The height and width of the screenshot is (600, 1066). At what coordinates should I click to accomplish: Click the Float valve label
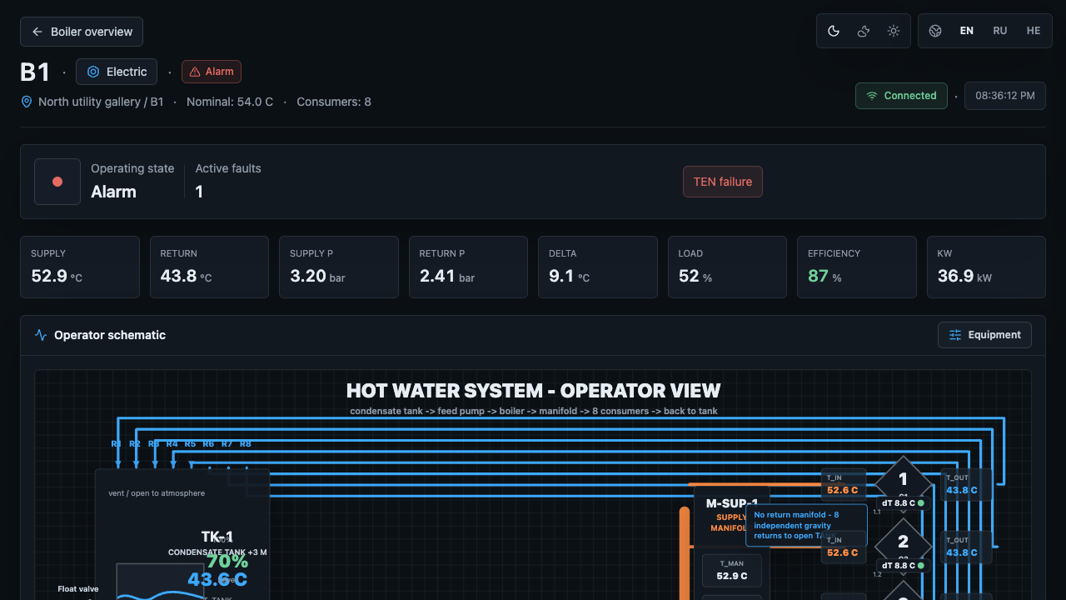click(77, 589)
